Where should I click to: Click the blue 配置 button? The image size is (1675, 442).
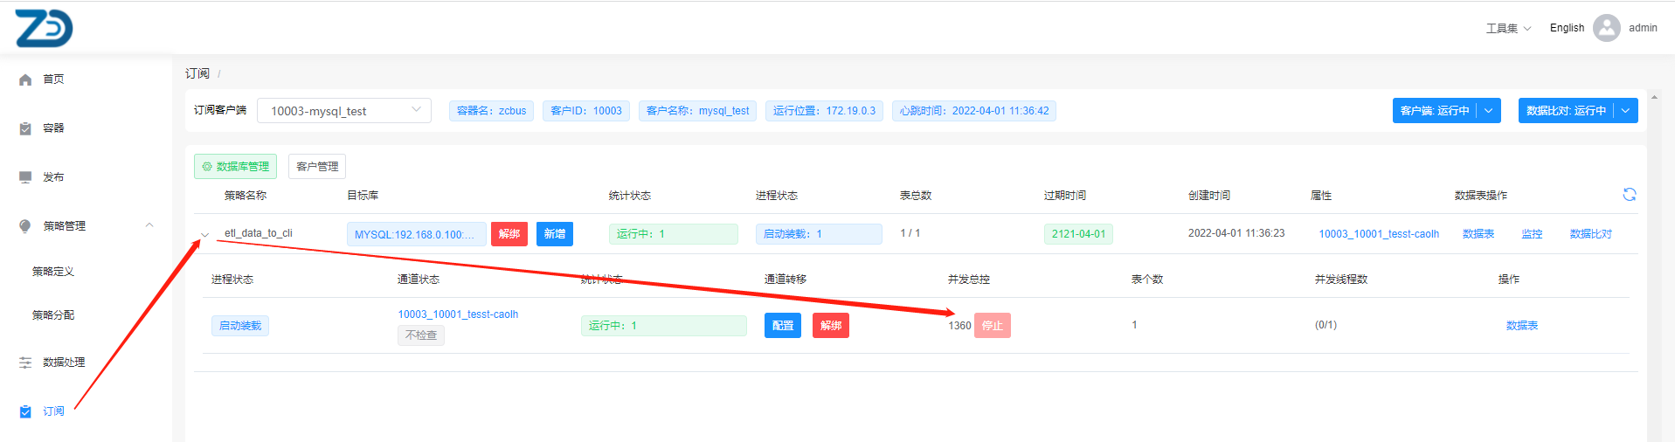(782, 326)
